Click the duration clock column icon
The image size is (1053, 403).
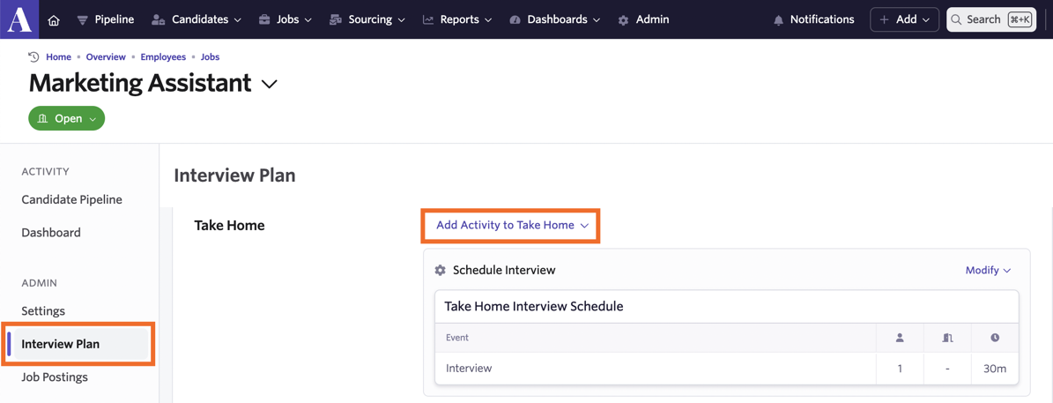tap(995, 338)
